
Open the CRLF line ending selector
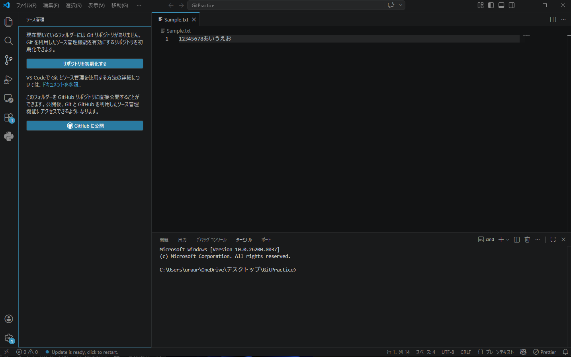pos(465,352)
